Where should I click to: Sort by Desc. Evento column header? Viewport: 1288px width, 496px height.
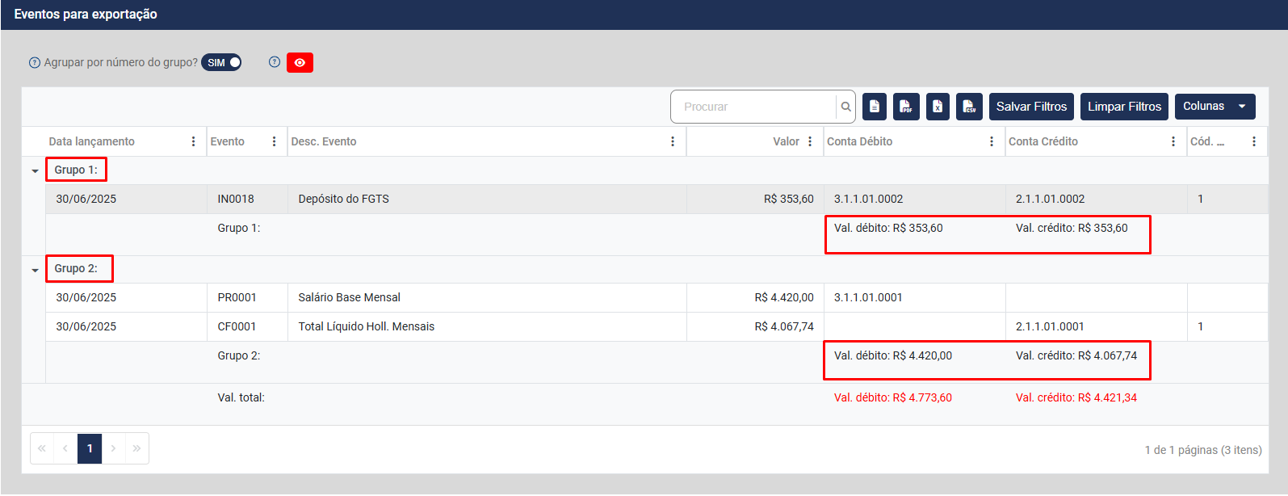(x=324, y=141)
